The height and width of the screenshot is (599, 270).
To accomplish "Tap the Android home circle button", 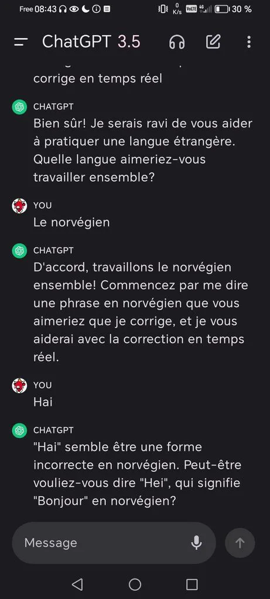I will tap(135, 584).
